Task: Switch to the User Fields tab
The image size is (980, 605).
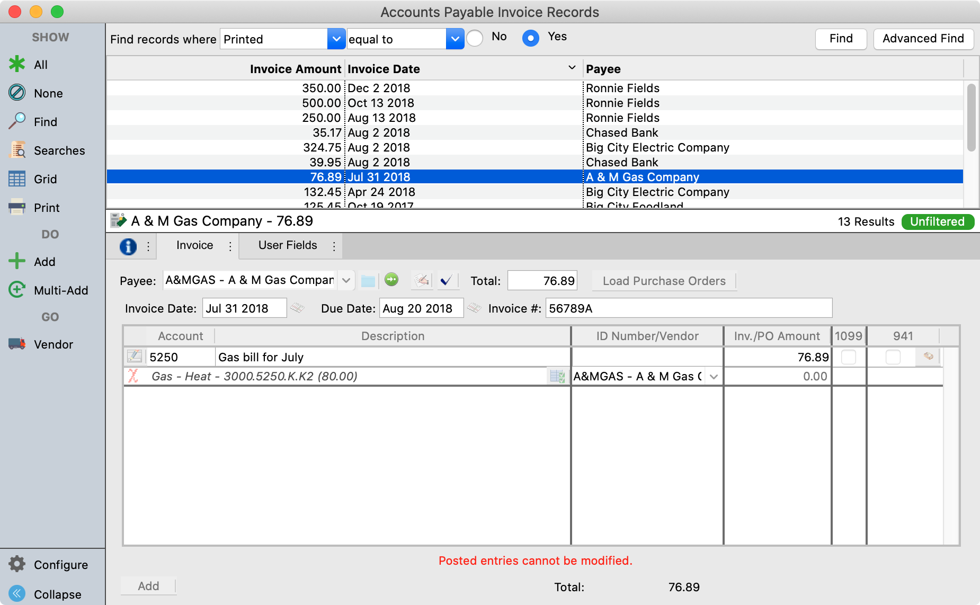Action: (x=288, y=245)
